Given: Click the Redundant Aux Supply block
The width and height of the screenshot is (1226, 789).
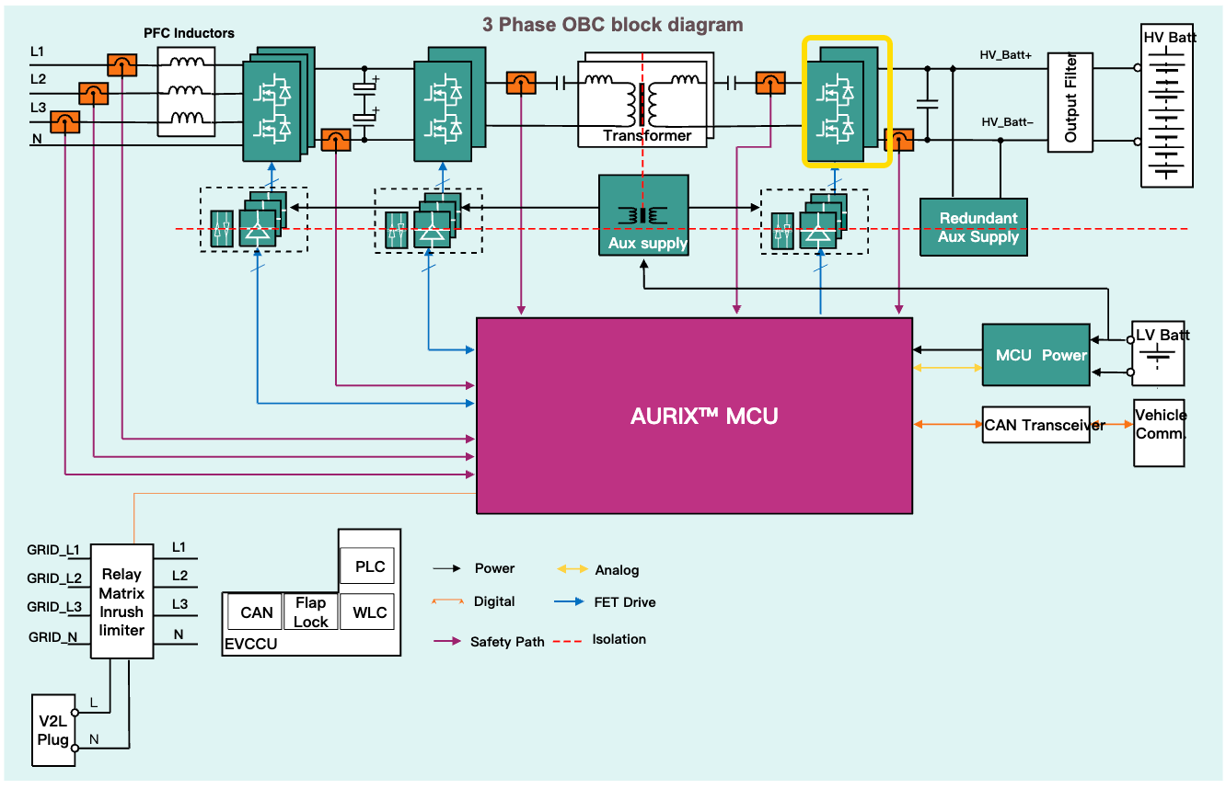Looking at the screenshot, I should pyautogui.click(x=973, y=227).
